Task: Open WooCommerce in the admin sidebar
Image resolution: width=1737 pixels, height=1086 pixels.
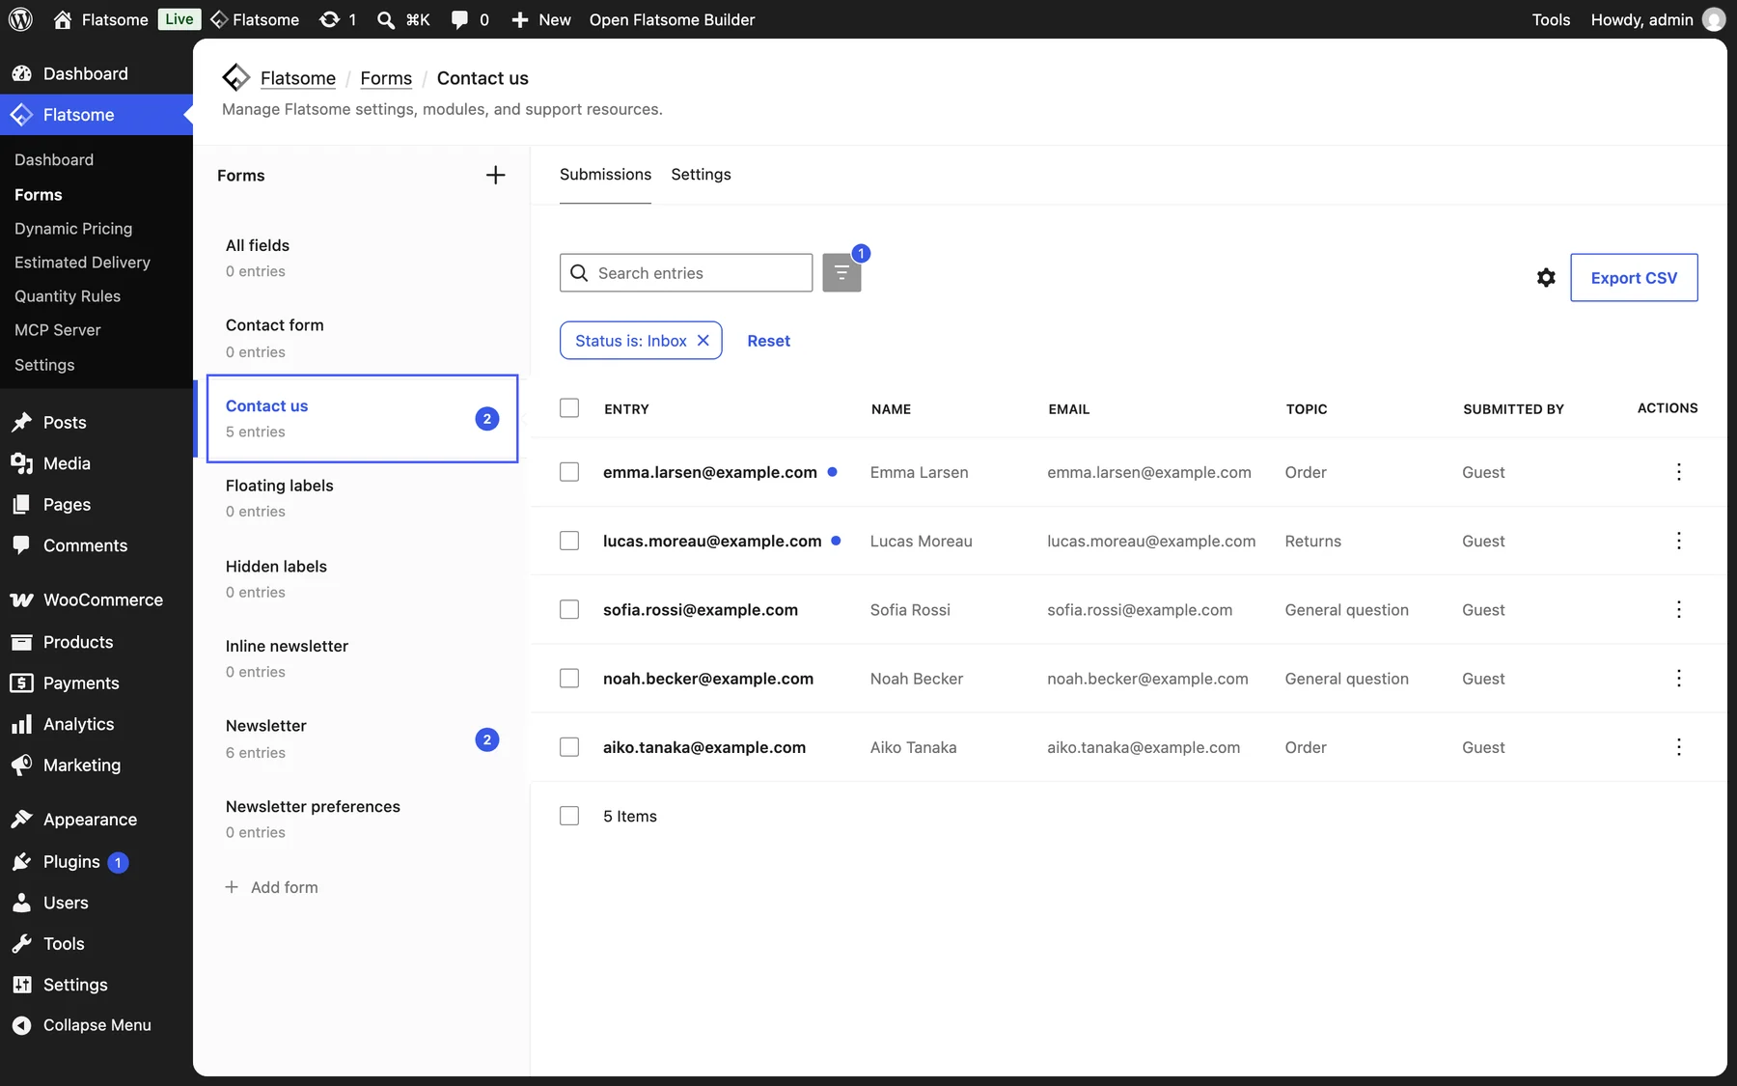Action: coord(96,599)
